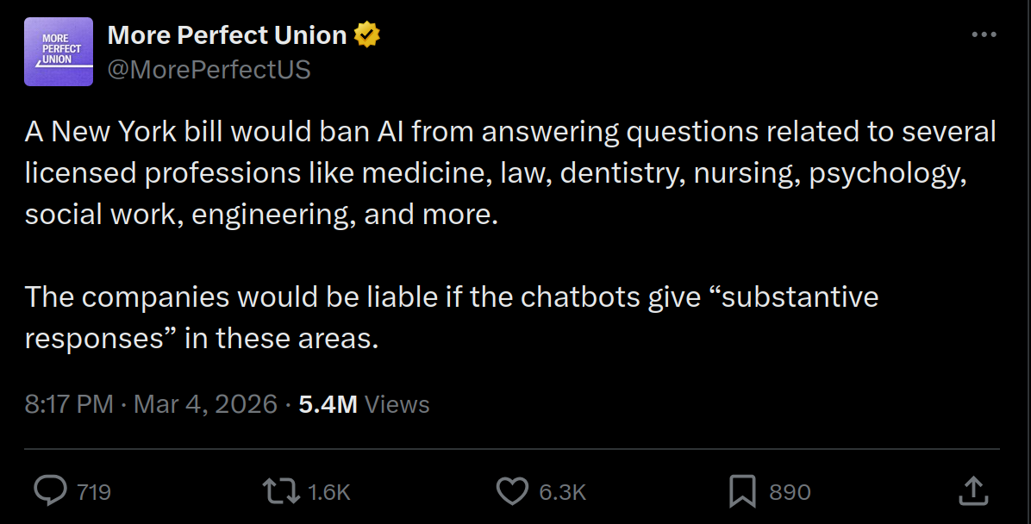Viewport: 1031px width, 524px height.
Task: Click the gold verified badge
Action: 368,35
